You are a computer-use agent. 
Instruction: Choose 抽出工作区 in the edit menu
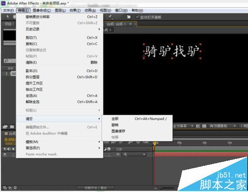pos(60,89)
